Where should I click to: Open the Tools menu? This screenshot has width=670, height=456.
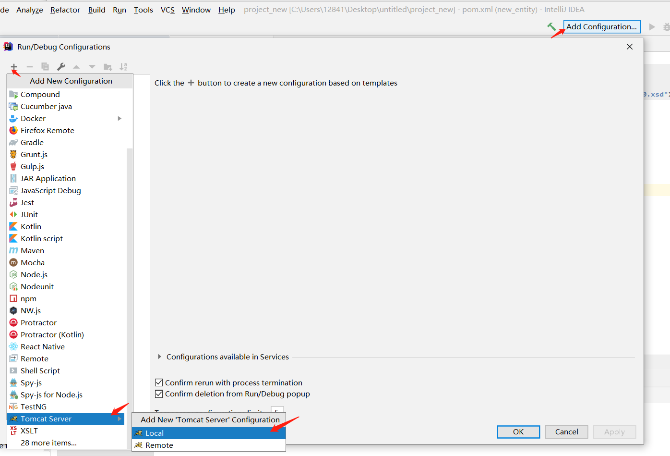click(x=144, y=10)
